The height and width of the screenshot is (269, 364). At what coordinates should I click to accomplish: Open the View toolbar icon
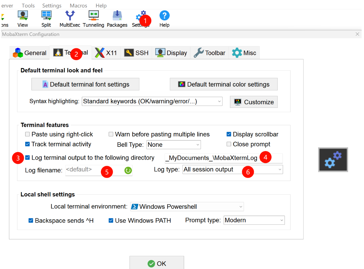23,19
